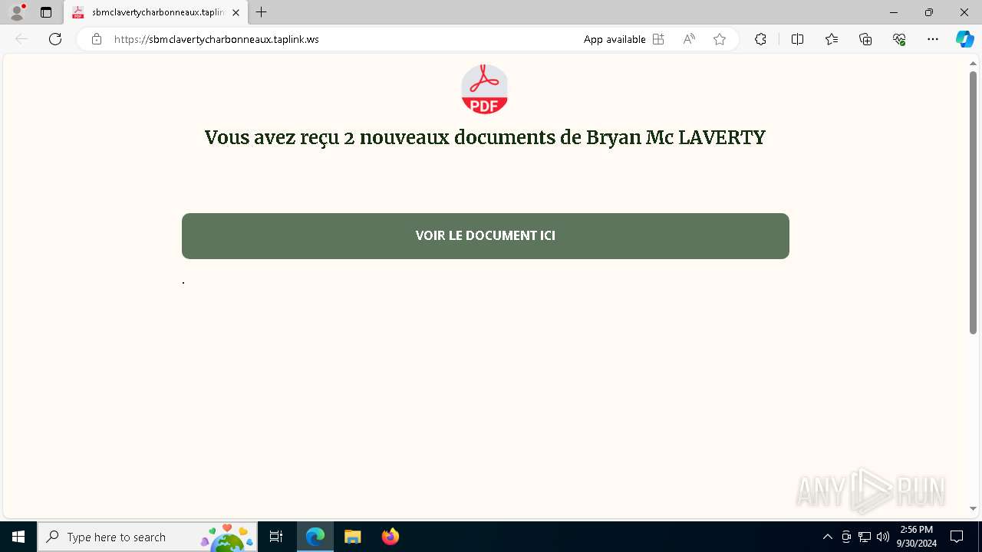Toggle Split screen view
Viewport: 982px width, 552px height.
coord(797,39)
